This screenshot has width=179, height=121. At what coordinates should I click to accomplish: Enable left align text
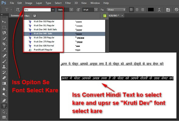(131, 10)
